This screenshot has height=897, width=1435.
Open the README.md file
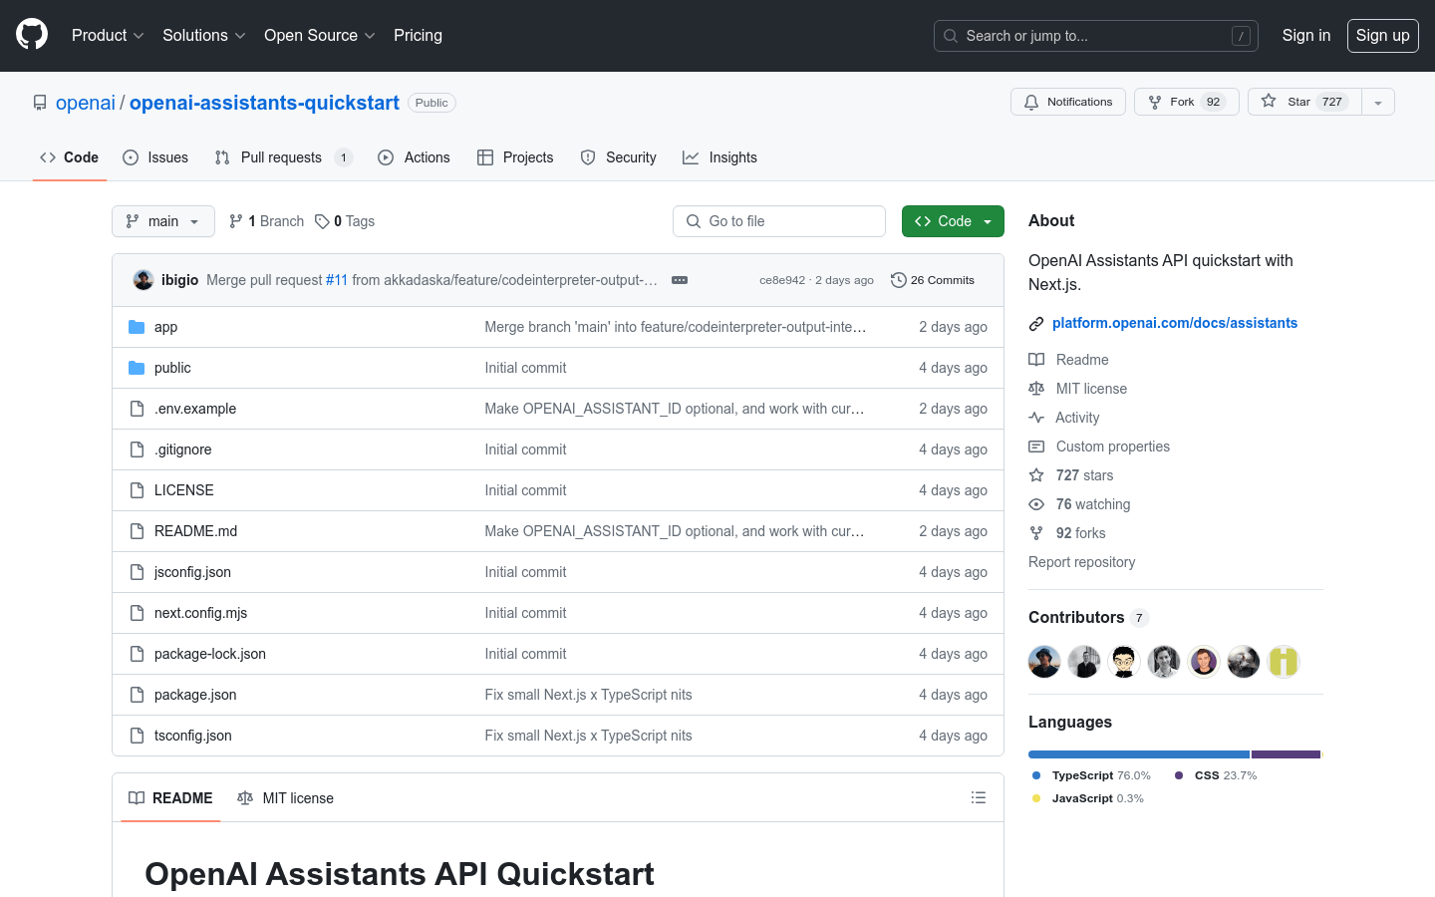click(195, 531)
